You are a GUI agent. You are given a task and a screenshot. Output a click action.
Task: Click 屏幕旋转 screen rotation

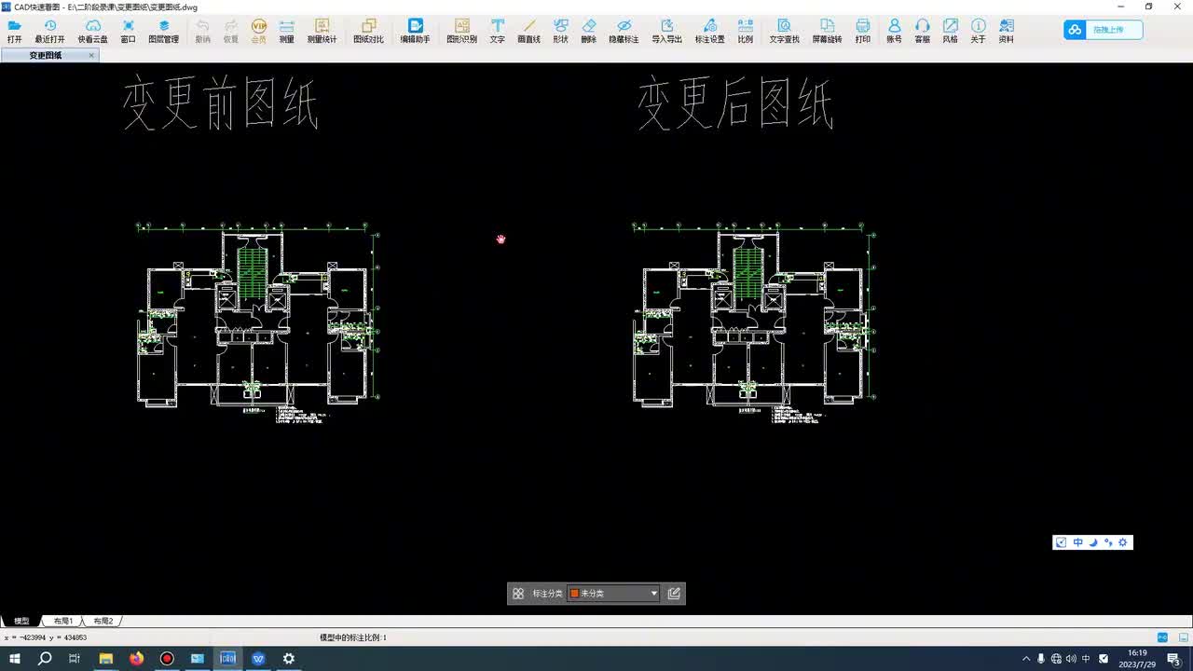coord(828,31)
